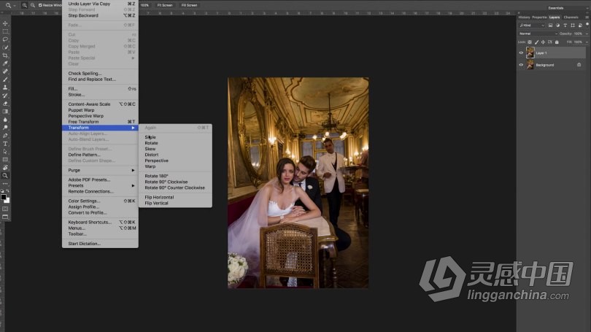Open the Opacity value dropdown arrow
This screenshot has width=591, height=332.
[587, 34]
